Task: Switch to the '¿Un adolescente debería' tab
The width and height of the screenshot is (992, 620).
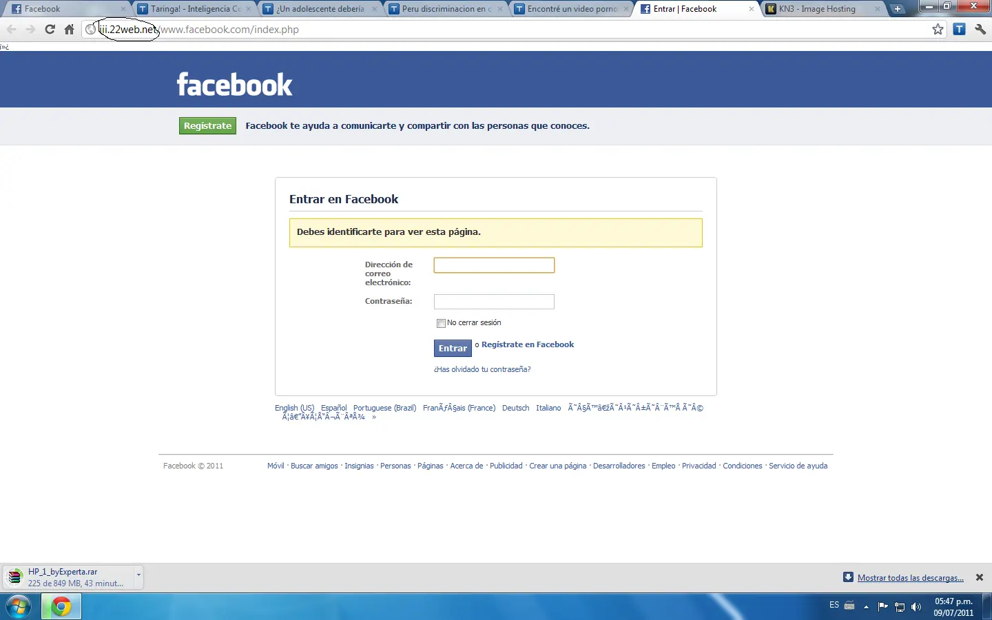Action: pos(320,9)
